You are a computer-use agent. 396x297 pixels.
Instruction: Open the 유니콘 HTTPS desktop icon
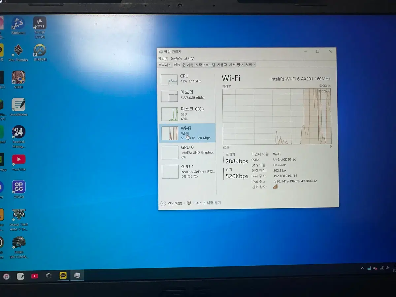coord(40,28)
